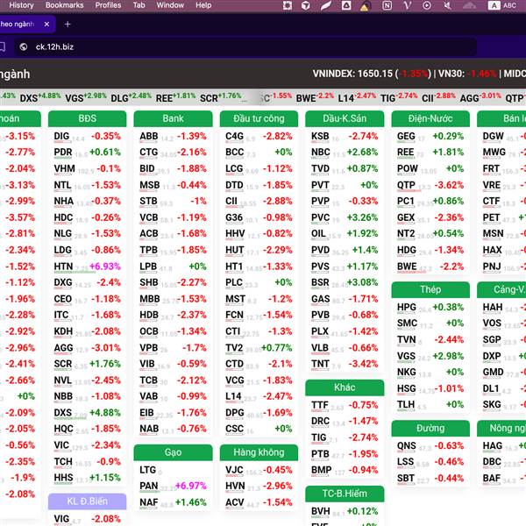526x526 pixels.
Task: Select the Khác sector header
Action: (345, 387)
